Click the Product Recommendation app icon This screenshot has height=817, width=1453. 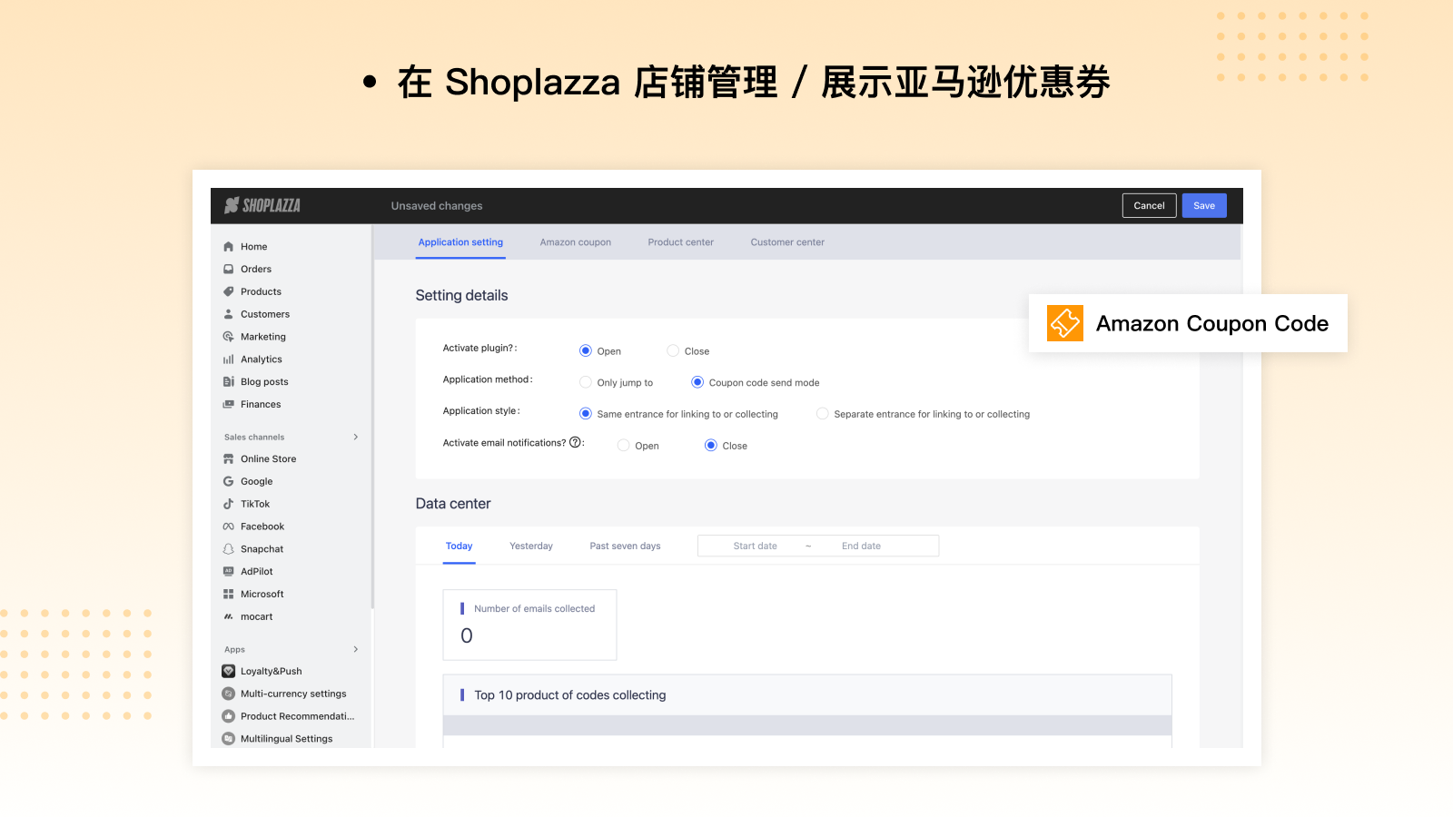(x=229, y=716)
